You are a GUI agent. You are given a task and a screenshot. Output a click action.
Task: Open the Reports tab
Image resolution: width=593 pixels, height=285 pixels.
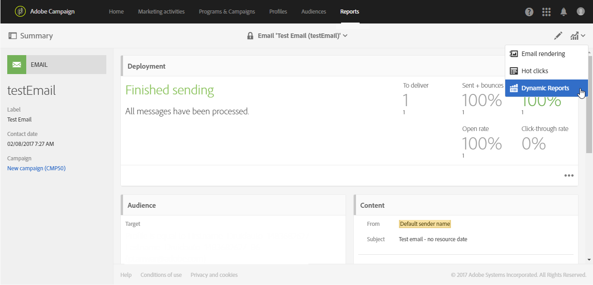click(x=350, y=12)
